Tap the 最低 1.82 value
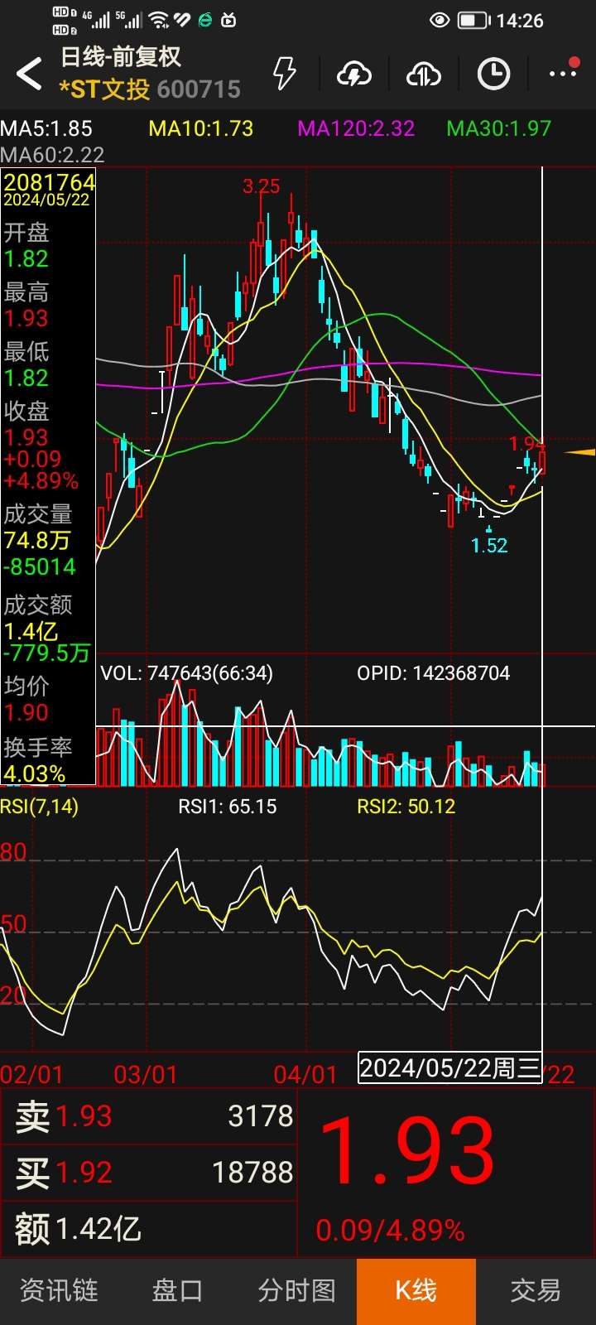This screenshot has height=1325, width=596. (x=26, y=378)
